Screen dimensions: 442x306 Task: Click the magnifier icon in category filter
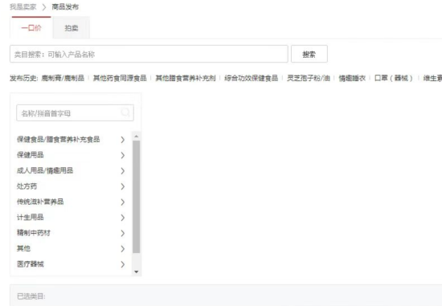(125, 112)
